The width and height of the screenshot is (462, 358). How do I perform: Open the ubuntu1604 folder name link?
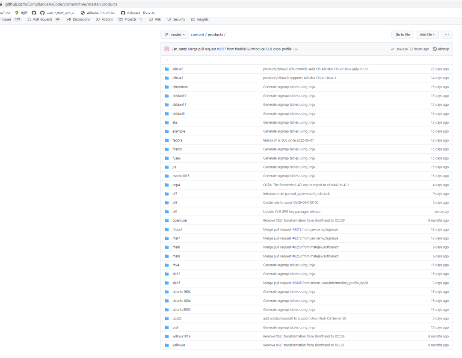(181, 292)
